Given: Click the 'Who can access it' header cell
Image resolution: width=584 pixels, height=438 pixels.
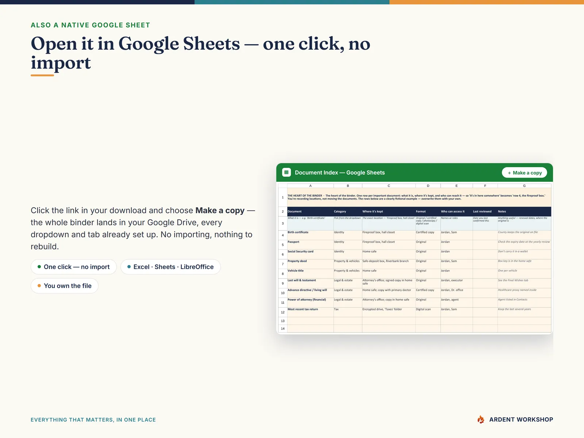Looking at the screenshot, I should 457,211.
